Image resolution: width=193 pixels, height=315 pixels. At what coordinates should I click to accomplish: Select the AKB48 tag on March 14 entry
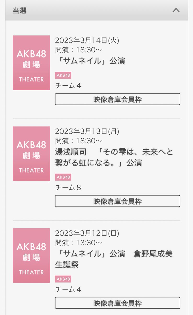(x=63, y=75)
